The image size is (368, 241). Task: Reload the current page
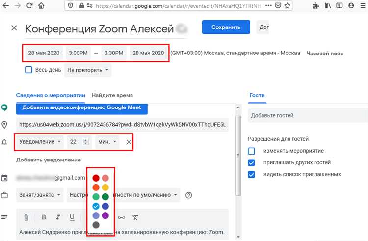[x=29, y=5]
